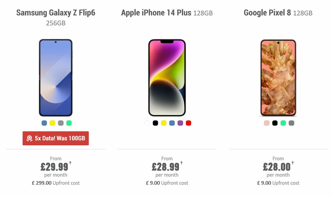Select the purple color for iPhone 14 Plus
The image size is (333, 197).
click(180, 123)
